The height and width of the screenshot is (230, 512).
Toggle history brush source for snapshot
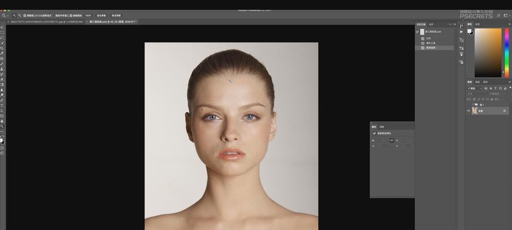(x=418, y=32)
